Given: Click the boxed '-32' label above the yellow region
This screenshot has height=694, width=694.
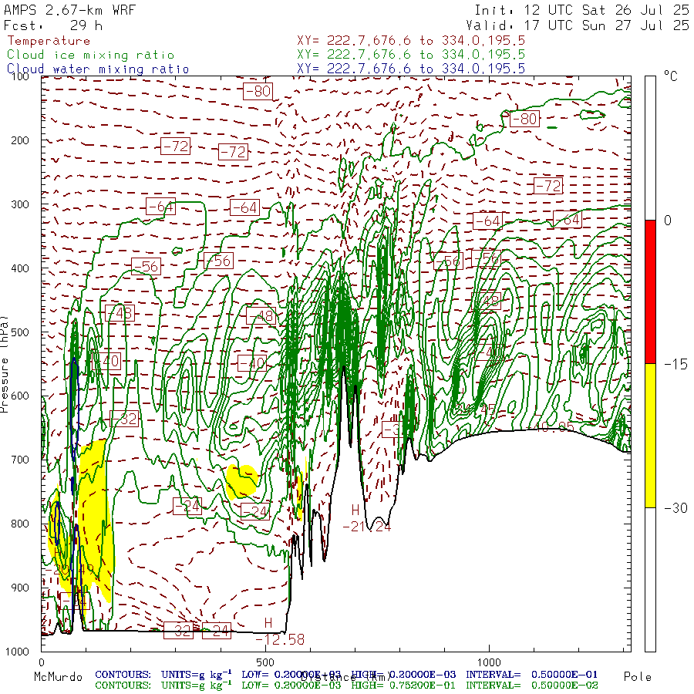Looking at the screenshot, I should 125,418.
